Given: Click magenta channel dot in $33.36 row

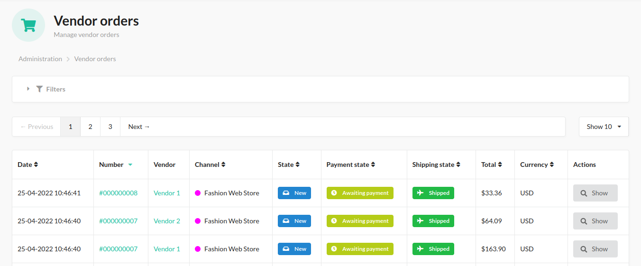Looking at the screenshot, I should (x=198, y=193).
